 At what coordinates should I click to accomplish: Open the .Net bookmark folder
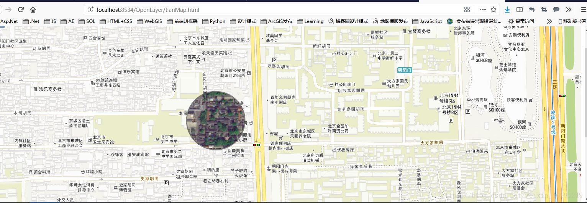[31, 21]
